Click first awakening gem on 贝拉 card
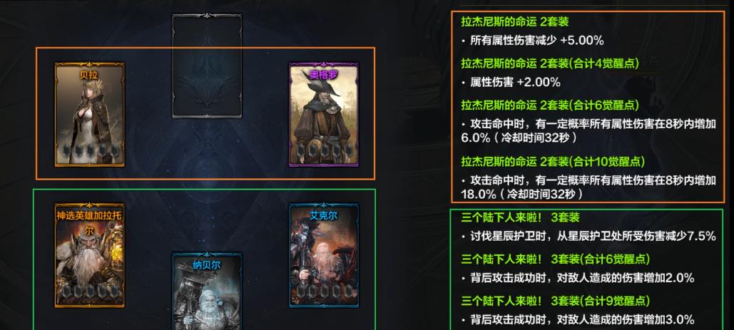The image size is (734, 330). click(x=67, y=150)
